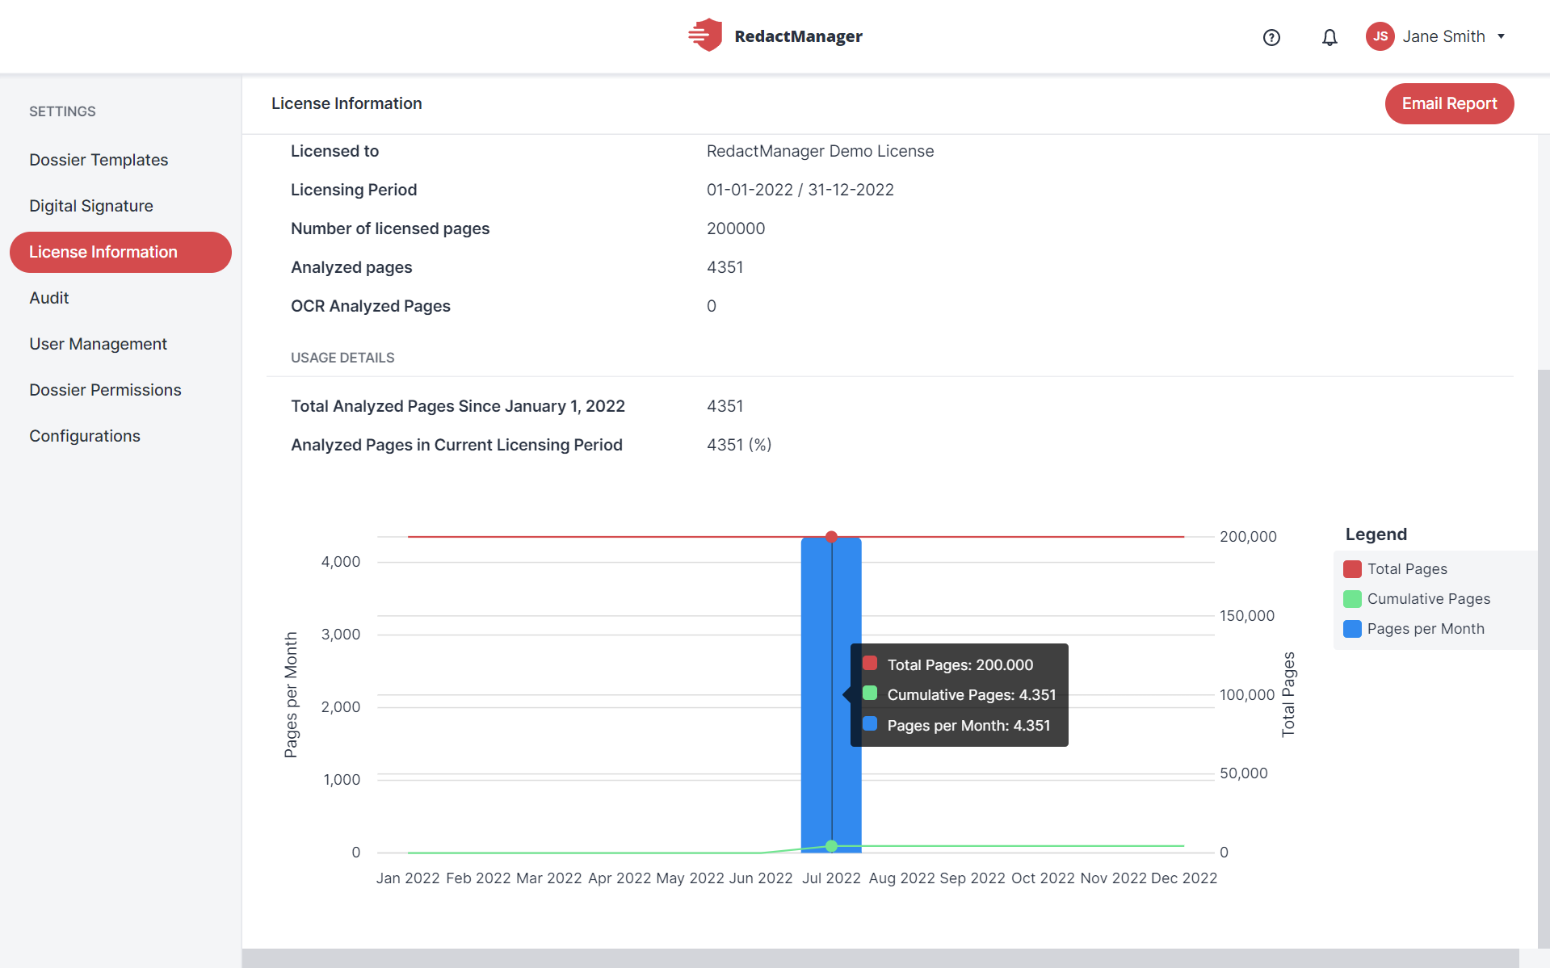Click the 'Dec 2022' axis label
1550x968 pixels.
tap(1183, 878)
